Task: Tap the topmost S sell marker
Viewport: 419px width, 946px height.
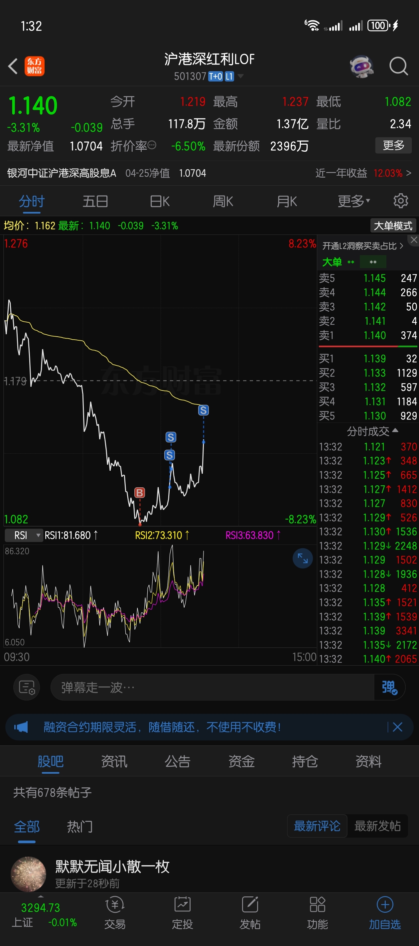Action: point(204,410)
